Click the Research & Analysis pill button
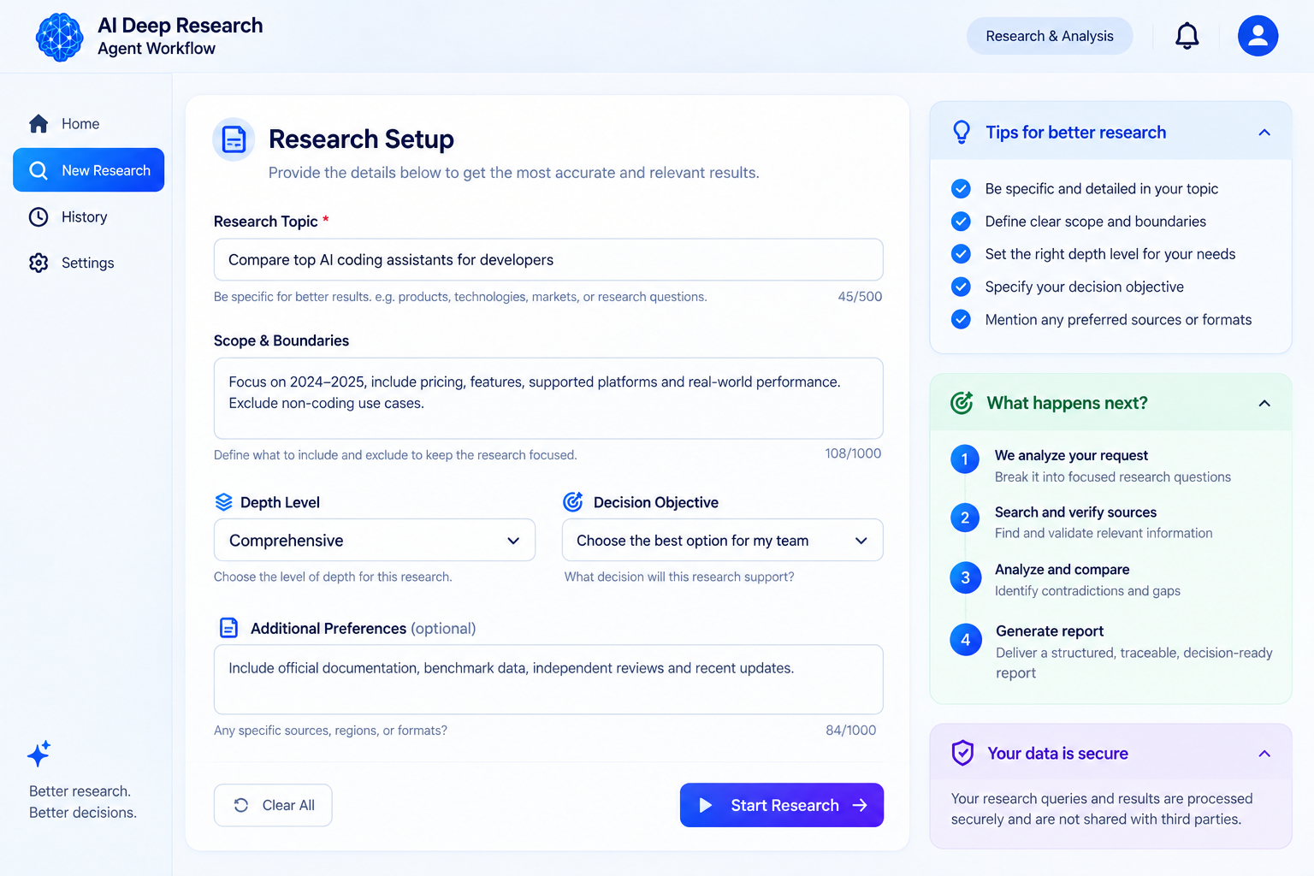This screenshot has width=1314, height=876. [x=1050, y=36]
